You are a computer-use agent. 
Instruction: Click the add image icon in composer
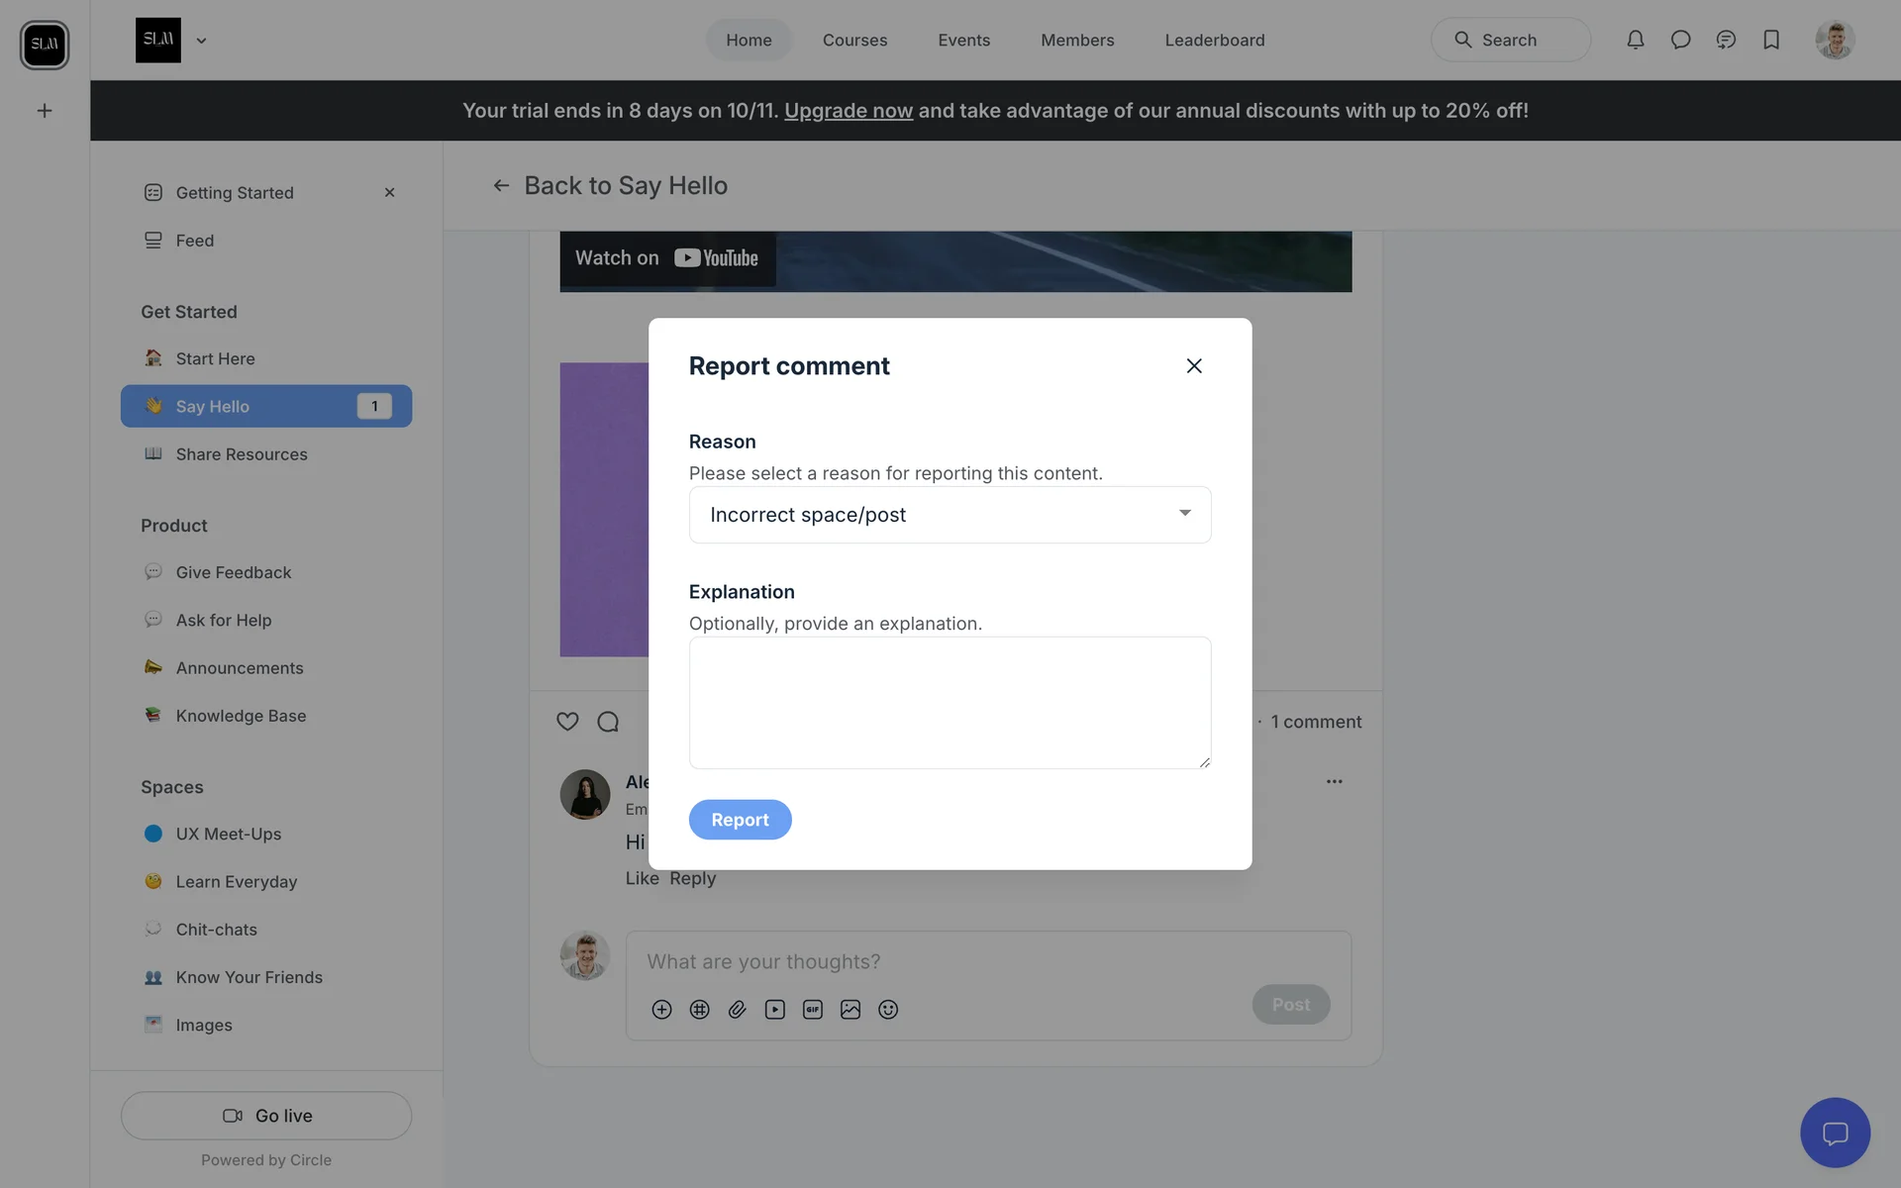coord(850,1009)
